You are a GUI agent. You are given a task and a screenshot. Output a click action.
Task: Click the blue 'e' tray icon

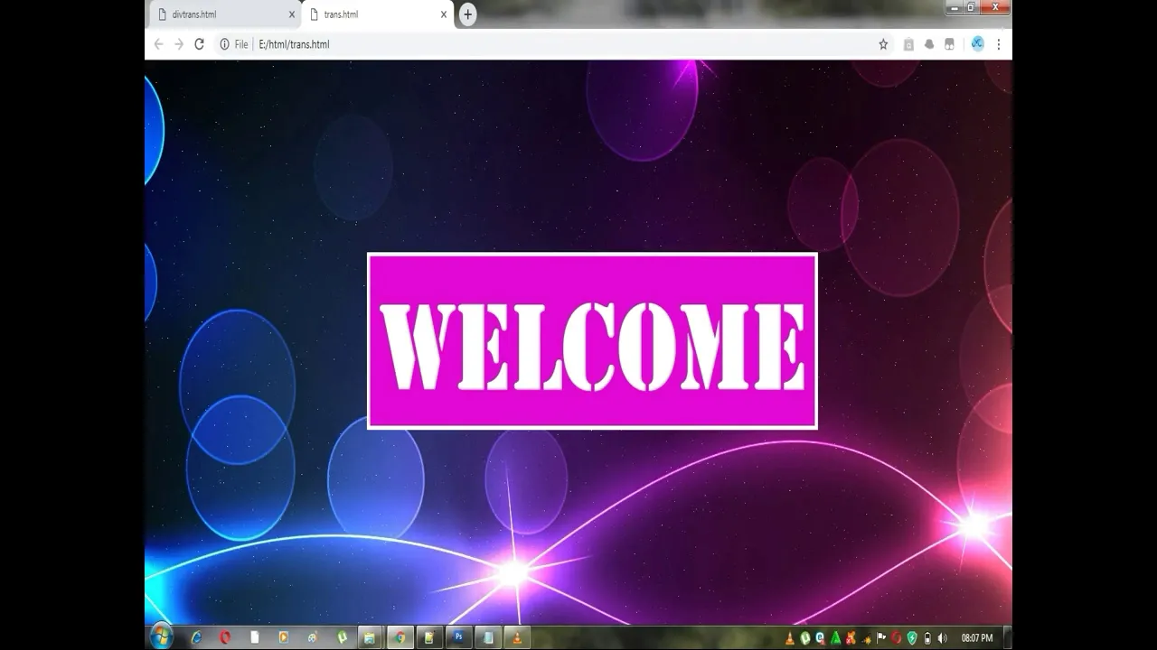(821, 638)
